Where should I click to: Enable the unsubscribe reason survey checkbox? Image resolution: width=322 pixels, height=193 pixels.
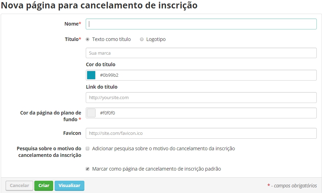87,149
